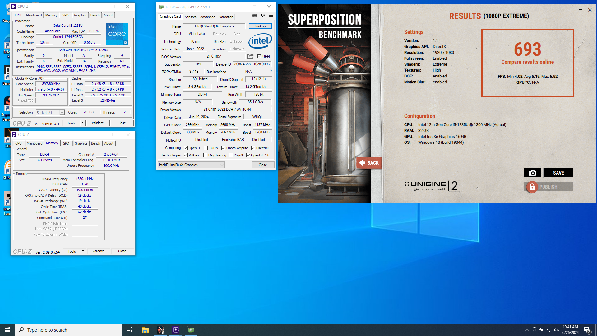597x336 pixels.
Task: Expand Tools dropdown arrow in top CPU-Z
Action: pyautogui.click(x=82, y=123)
